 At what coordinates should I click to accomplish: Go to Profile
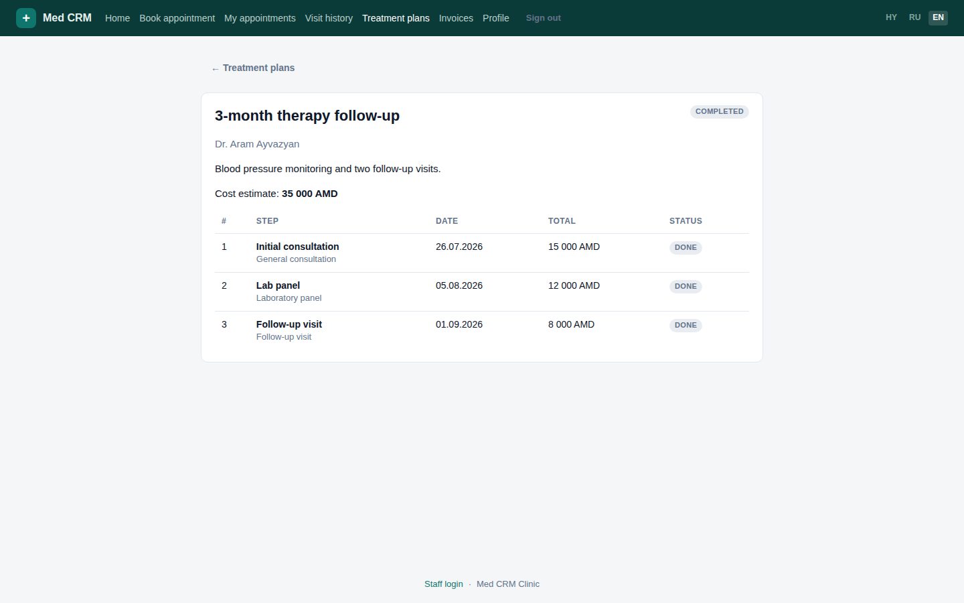(496, 18)
